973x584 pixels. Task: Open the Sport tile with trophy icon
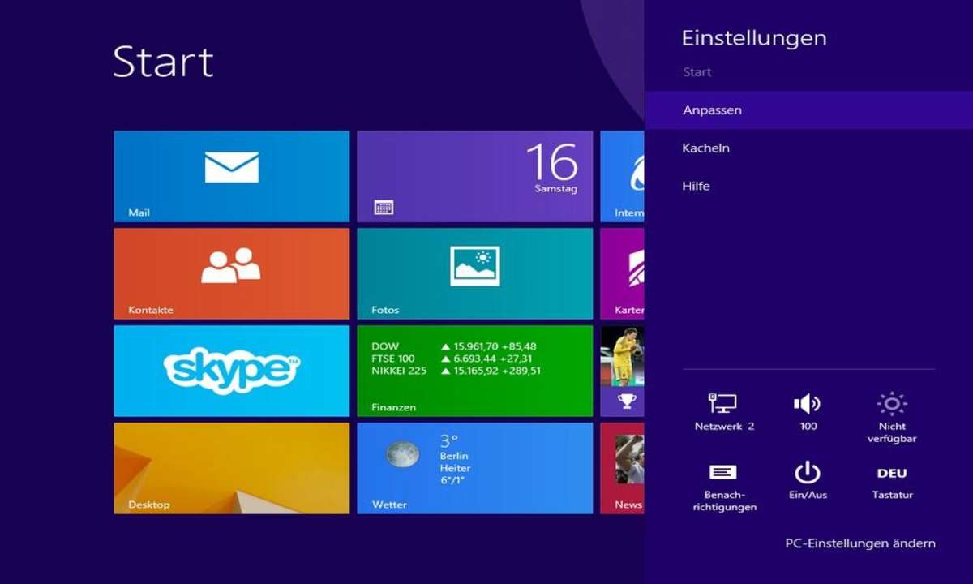click(x=623, y=371)
